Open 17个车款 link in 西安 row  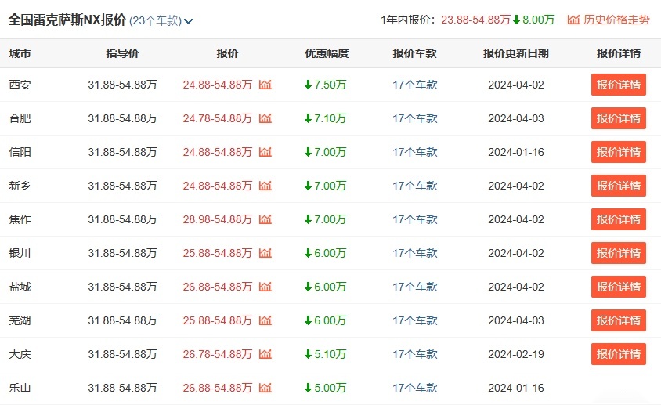415,85
